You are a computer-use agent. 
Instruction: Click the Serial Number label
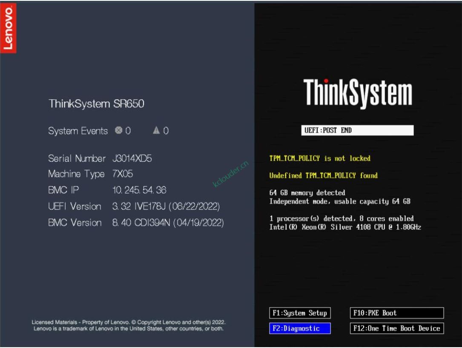(77, 158)
